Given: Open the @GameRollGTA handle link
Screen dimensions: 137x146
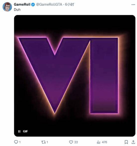Looking at the screenshot, I should tap(49, 4).
